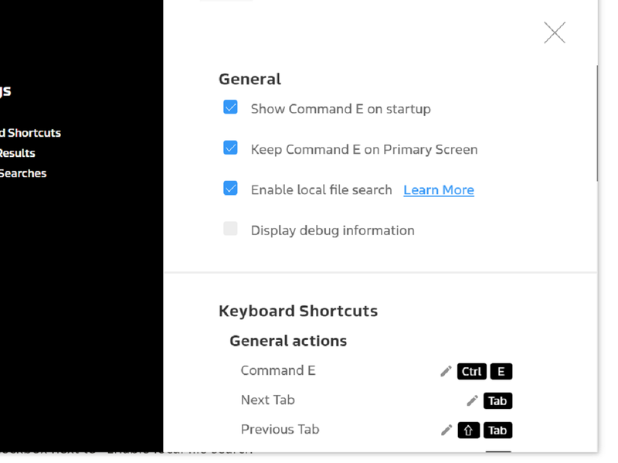The height and width of the screenshot is (463, 618).
Task: Uncheck Show Command E on startup
Action: 230,107
